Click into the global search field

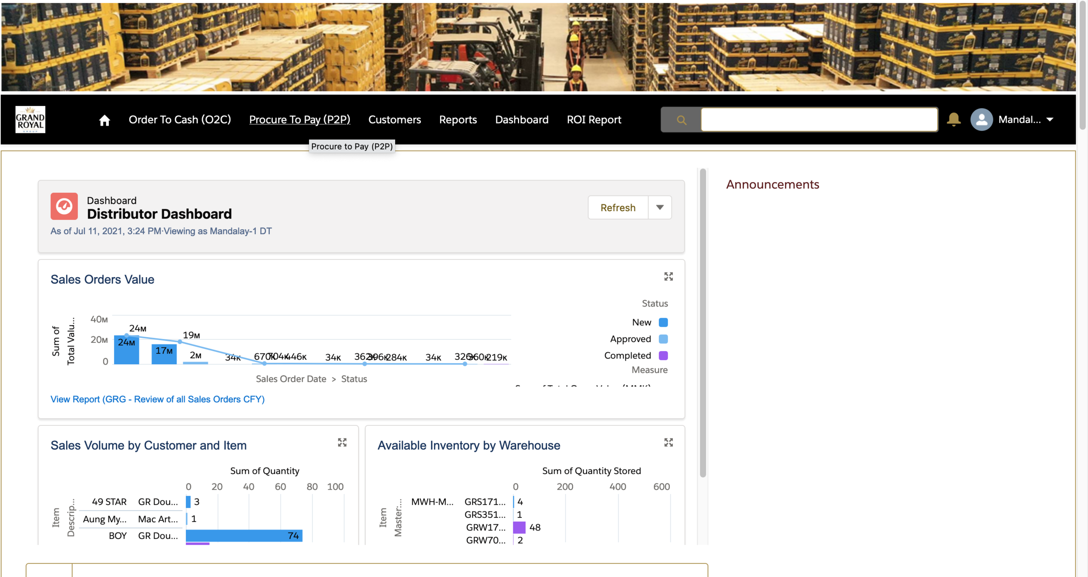pyautogui.click(x=819, y=119)
